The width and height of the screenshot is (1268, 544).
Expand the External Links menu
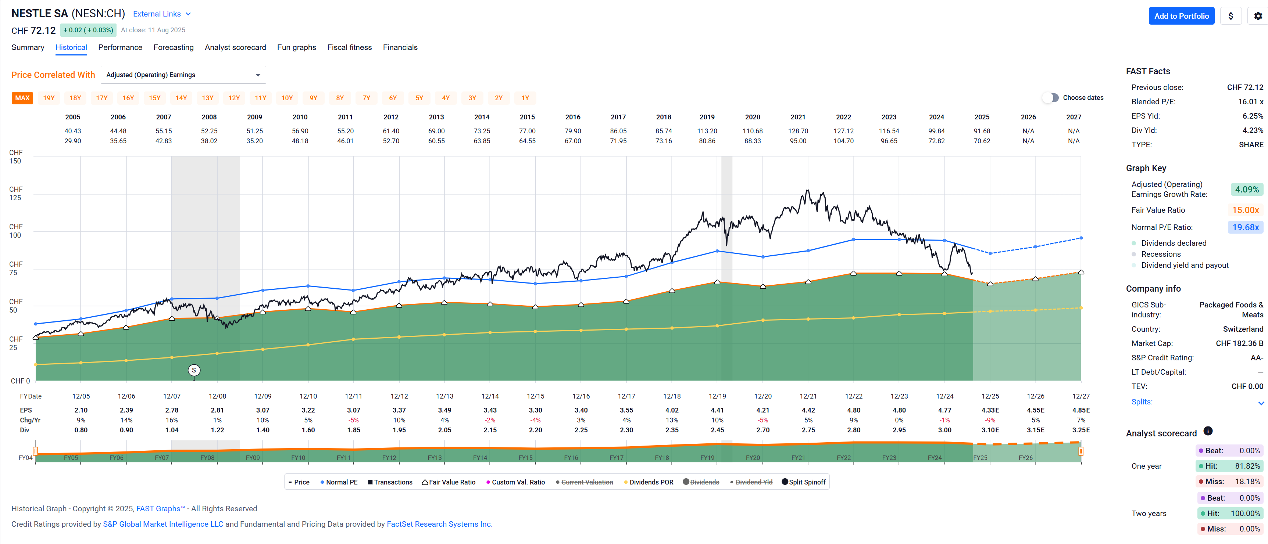161,14
